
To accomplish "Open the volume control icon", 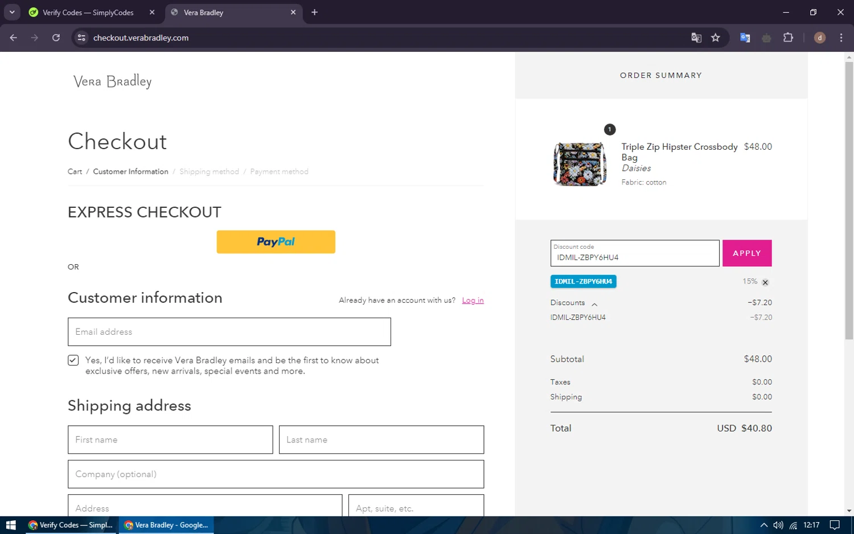I will coord(778,525).
